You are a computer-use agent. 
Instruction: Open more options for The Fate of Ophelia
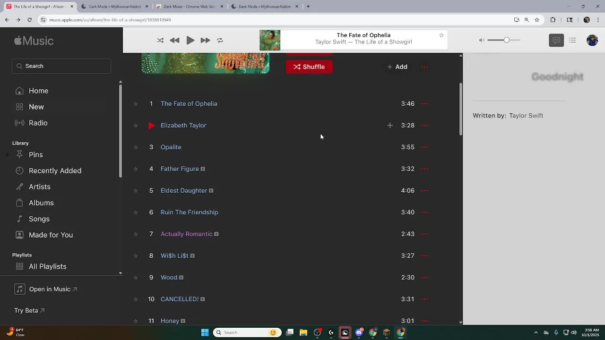tap(424, 104)
